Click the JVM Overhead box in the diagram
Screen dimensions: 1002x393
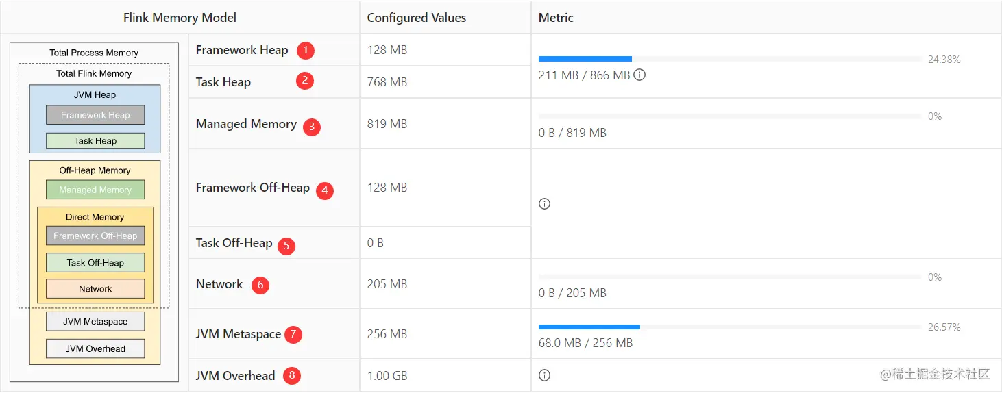click(x=95, y=348)
